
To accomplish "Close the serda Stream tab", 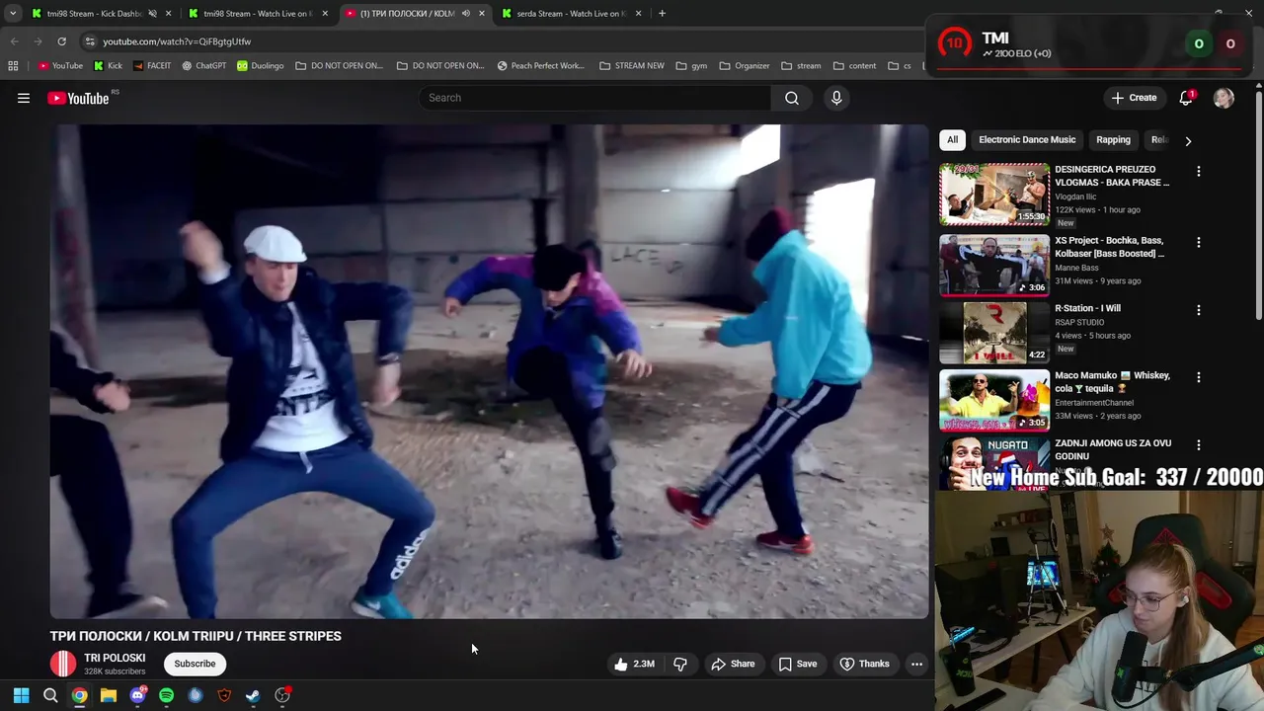I will (639, 14).
